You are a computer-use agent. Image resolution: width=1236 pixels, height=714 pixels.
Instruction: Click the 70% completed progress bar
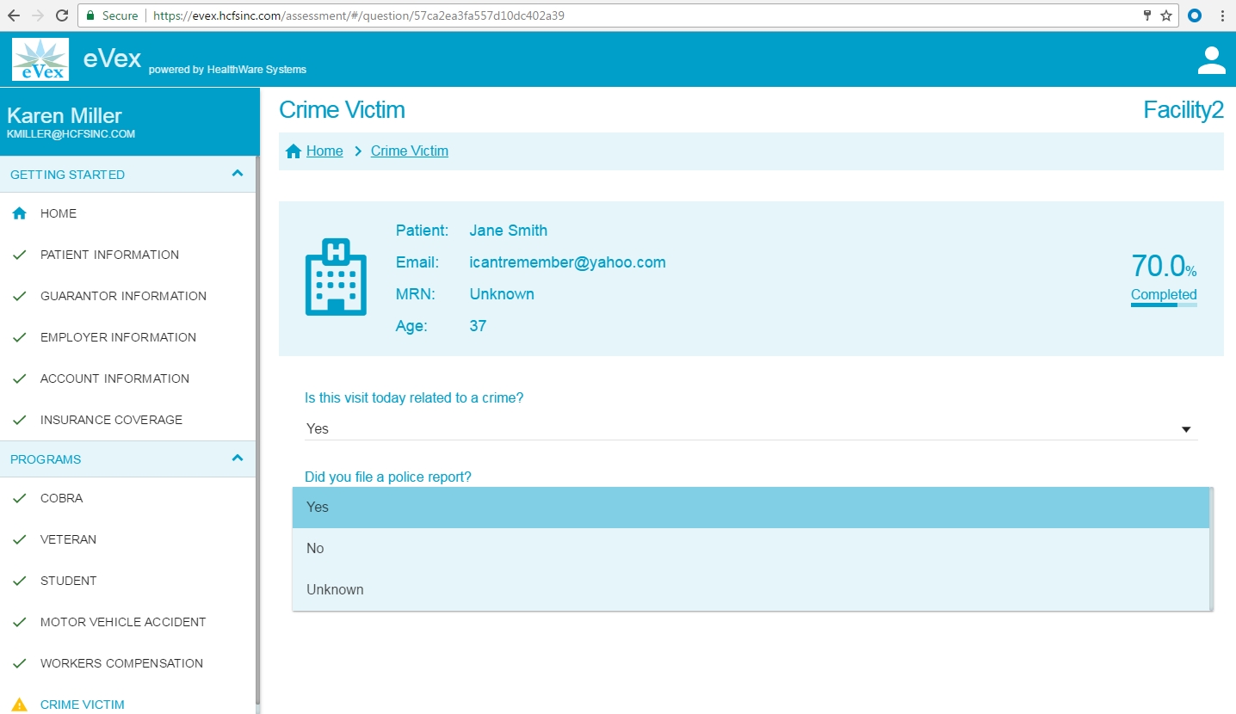click(1163, 305)
